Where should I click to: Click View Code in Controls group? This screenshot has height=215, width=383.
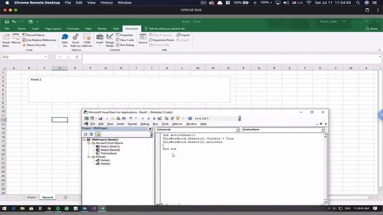[124, 40]
